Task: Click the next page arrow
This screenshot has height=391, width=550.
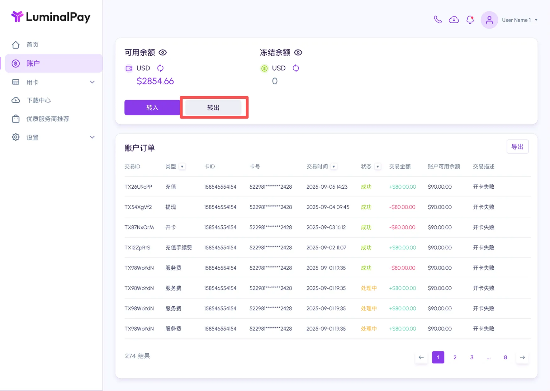Action: click(522, 357)
